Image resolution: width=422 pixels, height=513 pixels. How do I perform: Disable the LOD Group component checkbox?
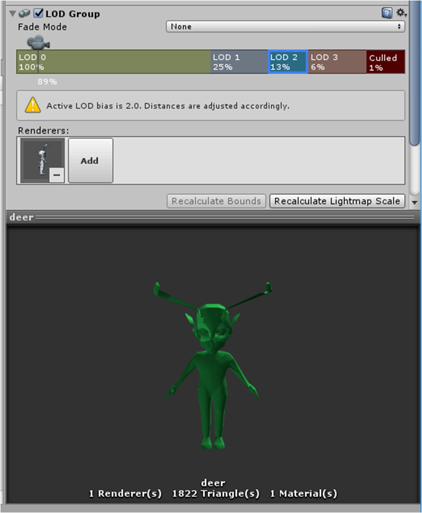(x=38, y=13)
